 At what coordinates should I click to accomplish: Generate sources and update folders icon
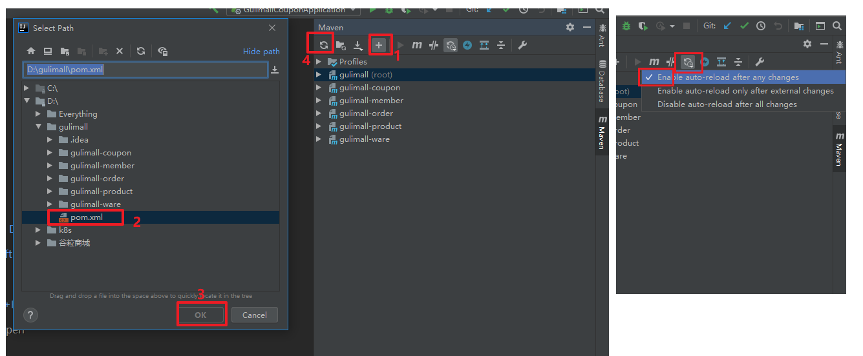[341, 45]
